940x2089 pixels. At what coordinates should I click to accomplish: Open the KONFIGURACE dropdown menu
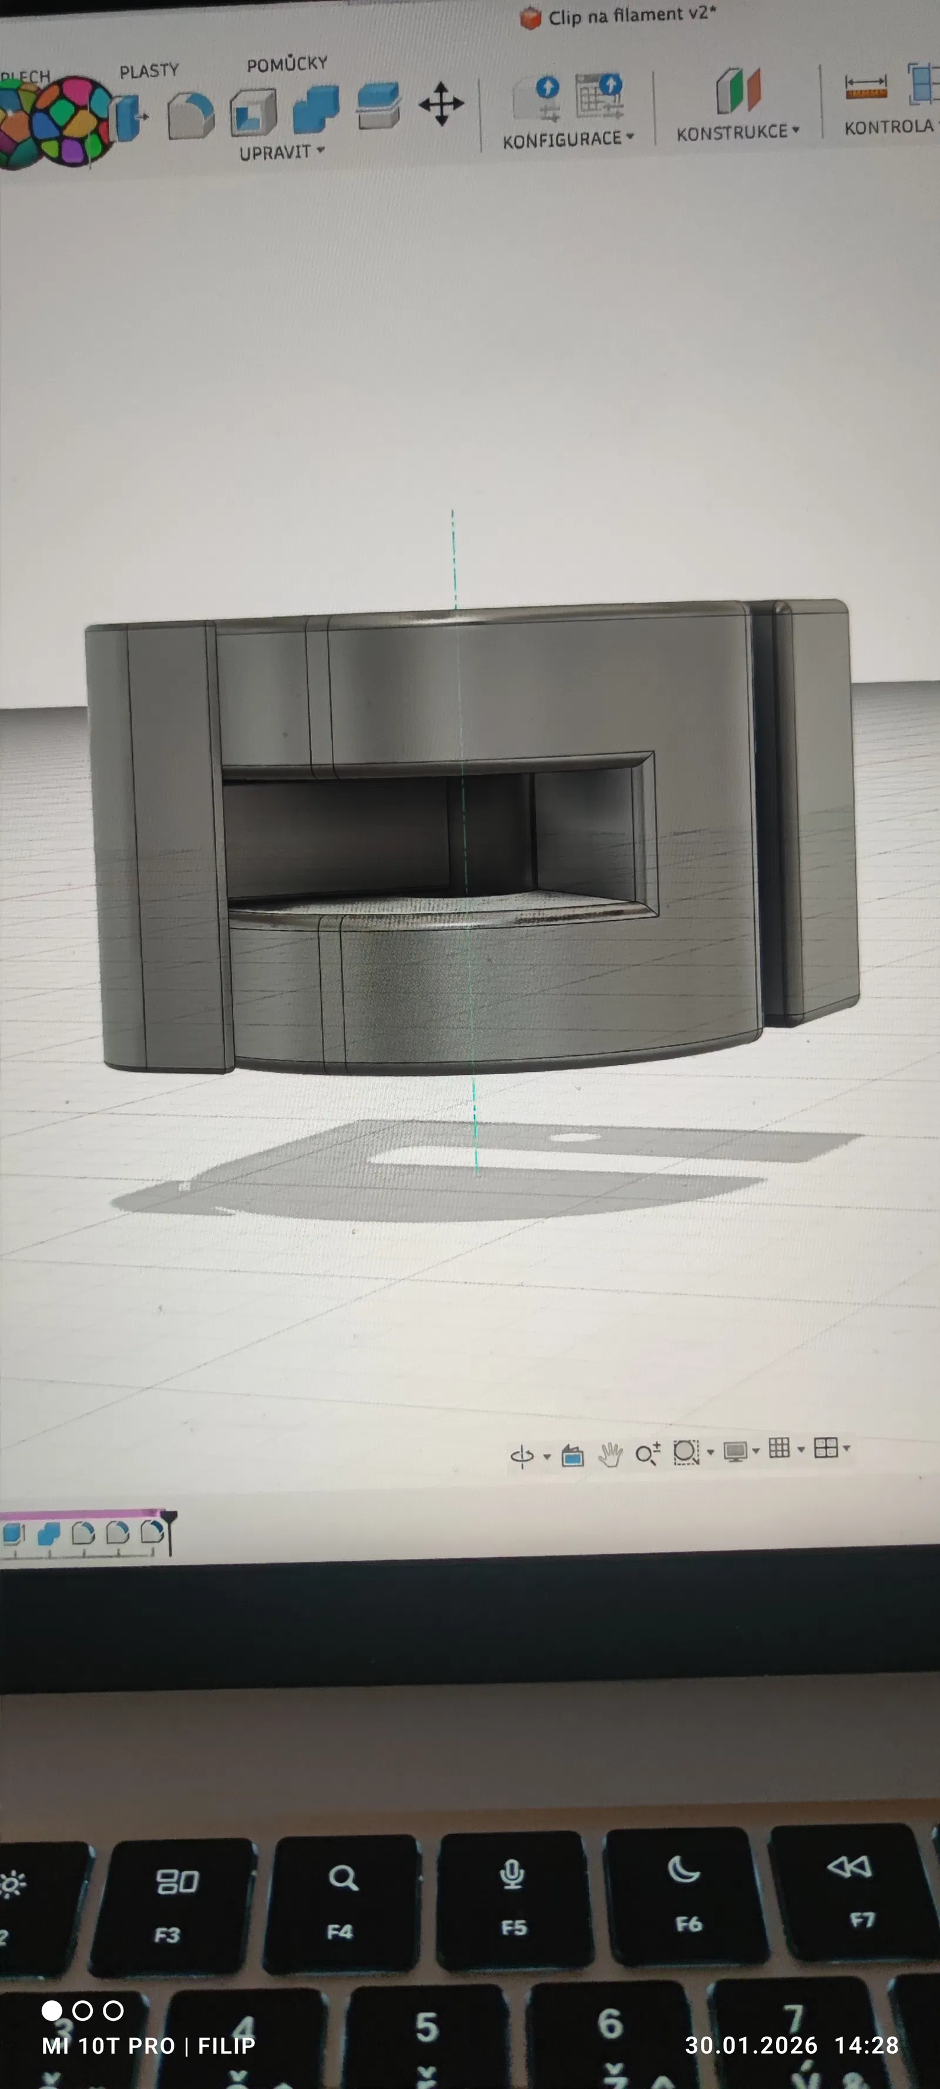point(568,140)
